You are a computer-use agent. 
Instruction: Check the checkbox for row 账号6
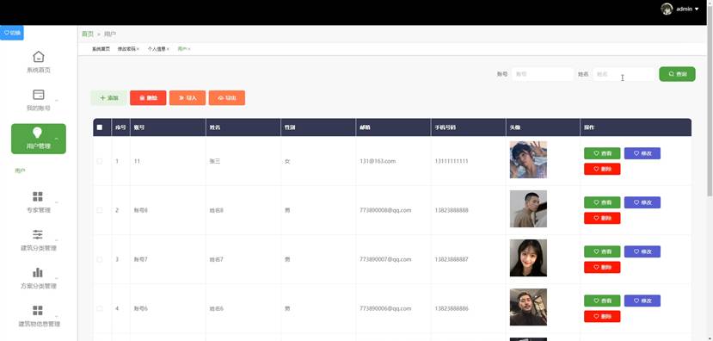(100, 308)
